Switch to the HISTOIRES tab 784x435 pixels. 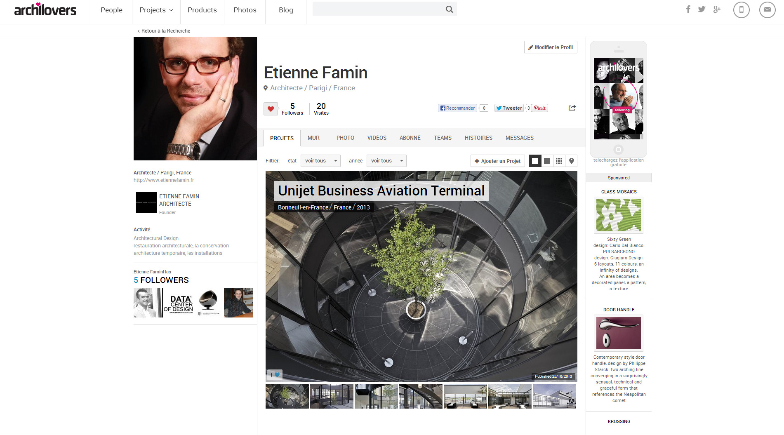pos(478,138)
